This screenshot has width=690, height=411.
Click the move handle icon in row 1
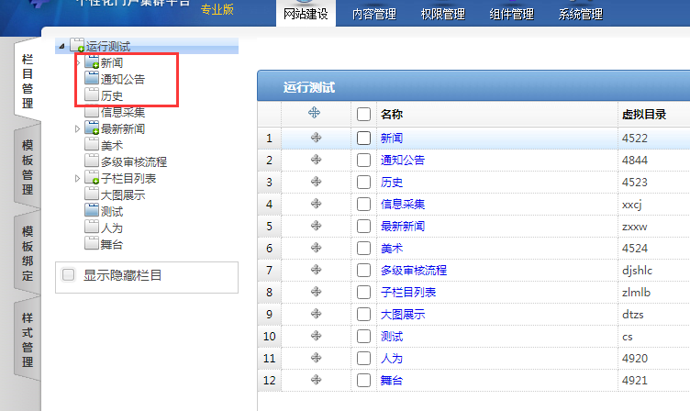[315, 138]
